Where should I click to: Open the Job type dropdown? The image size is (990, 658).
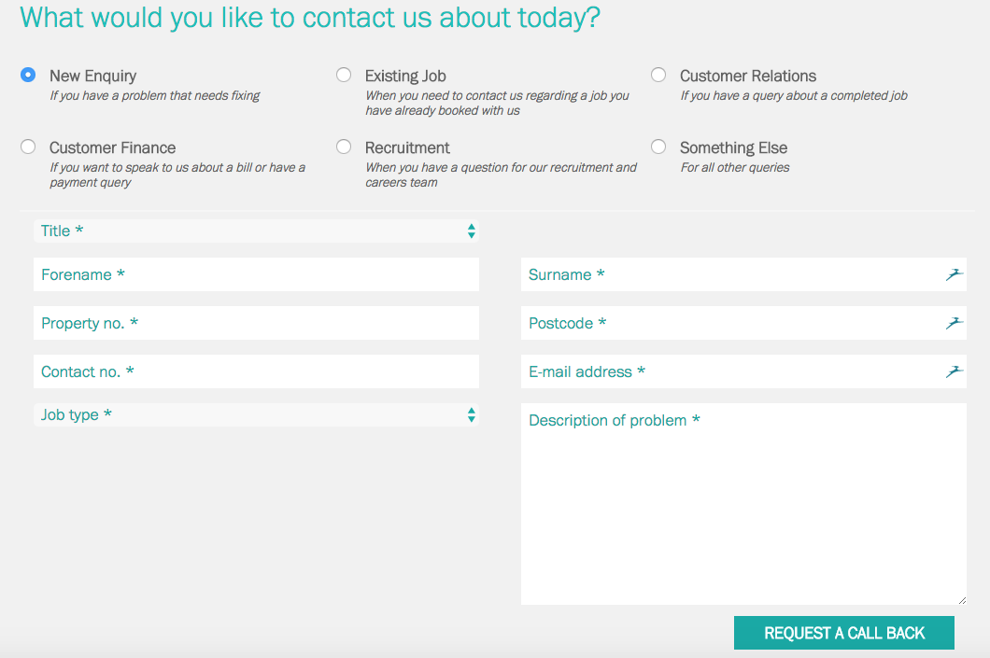point(256,414)
